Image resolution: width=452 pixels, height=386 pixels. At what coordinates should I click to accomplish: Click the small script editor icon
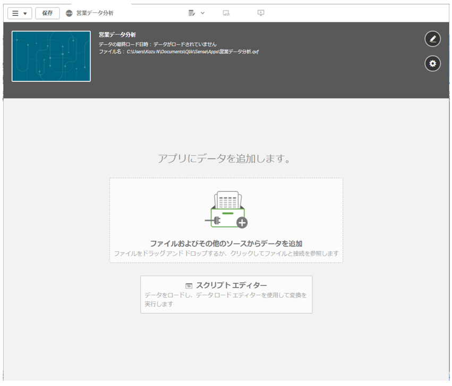[x=189, y=286]
